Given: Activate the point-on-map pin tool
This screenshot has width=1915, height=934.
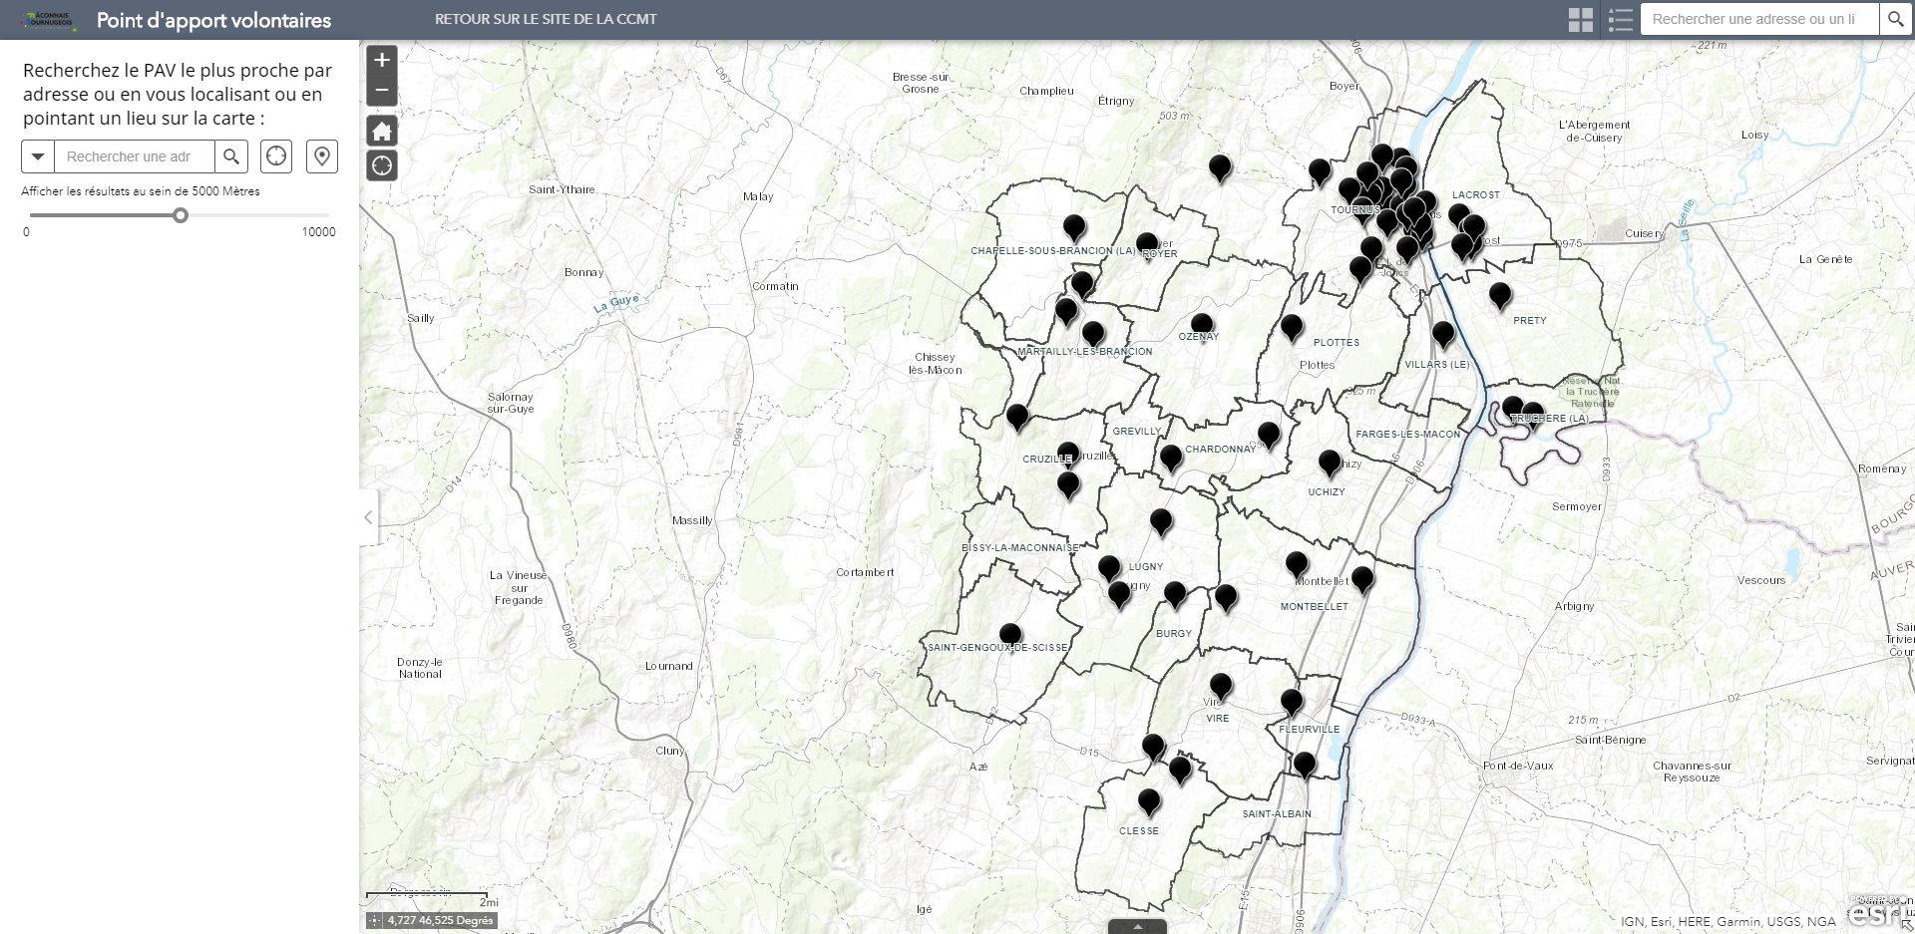Looking at the screenshot, I should click(322, 156).
